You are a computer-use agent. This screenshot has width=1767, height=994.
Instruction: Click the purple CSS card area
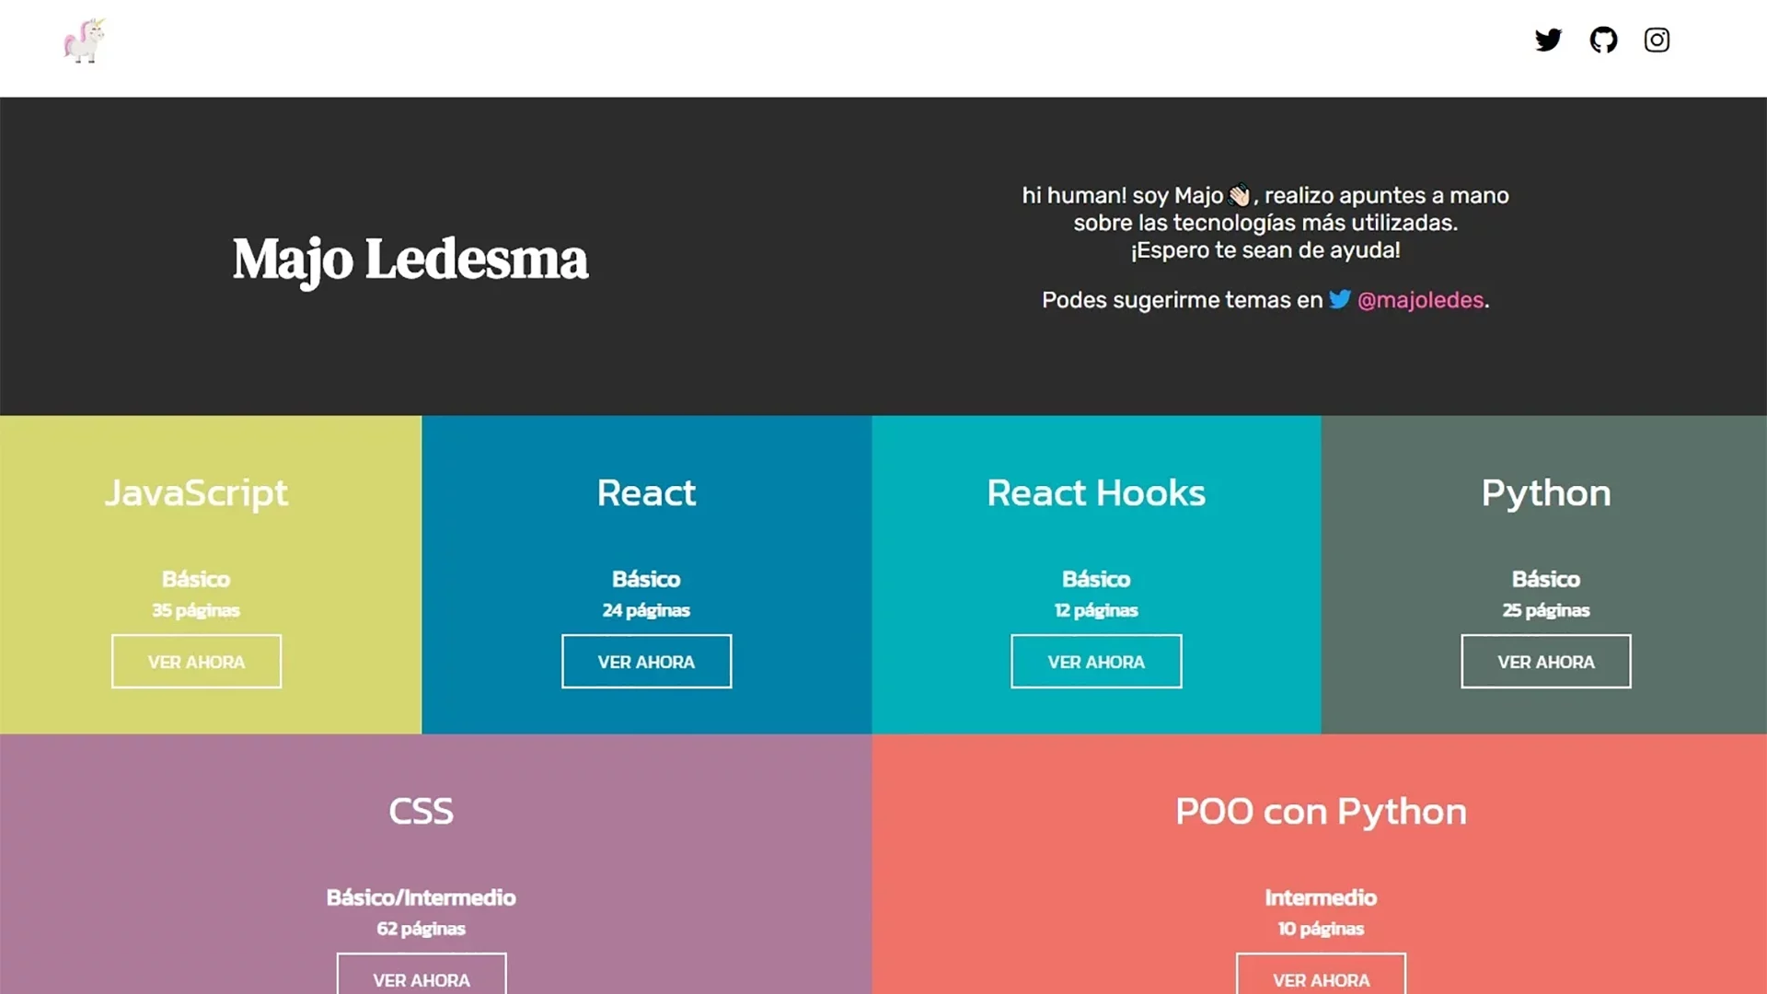421,811
